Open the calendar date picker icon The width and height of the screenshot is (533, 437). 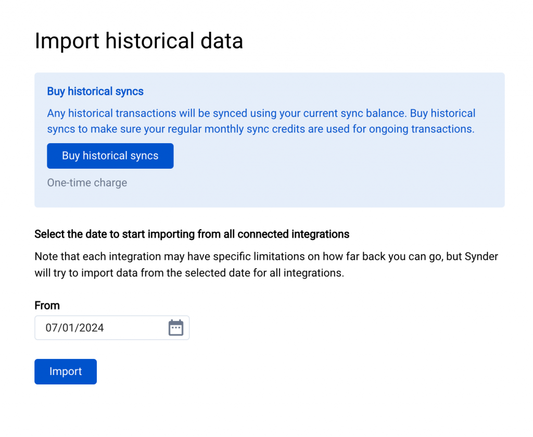pos(176,328)
